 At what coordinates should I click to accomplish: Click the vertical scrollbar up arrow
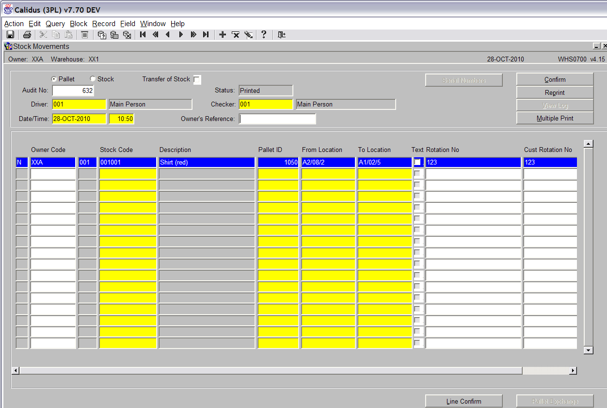pos(588,144)
